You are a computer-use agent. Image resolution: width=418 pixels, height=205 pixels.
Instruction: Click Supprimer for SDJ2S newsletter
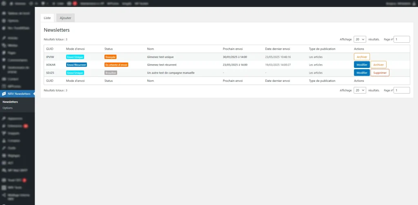380,73
